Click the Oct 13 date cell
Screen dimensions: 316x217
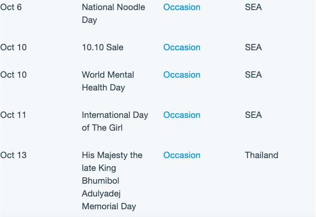pos(13,155)
